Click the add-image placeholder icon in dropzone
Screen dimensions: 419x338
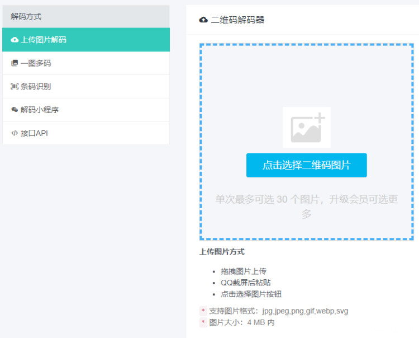click(306, 127)
